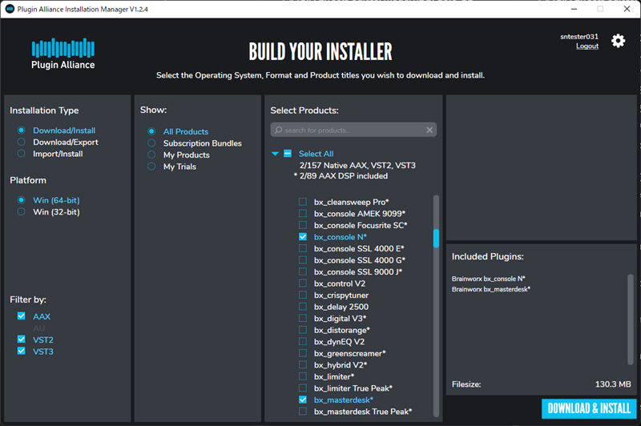Disable the AAX format filter
Screen dimensions: 641x426
pos(22,316)
